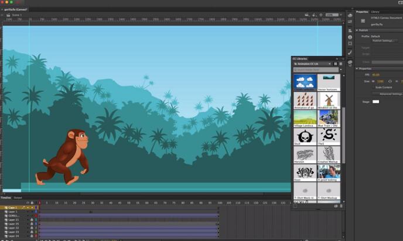403x241 pixels.
Task: Open the CC Libraries icon in the panel dock
Action: coord(350,62)
